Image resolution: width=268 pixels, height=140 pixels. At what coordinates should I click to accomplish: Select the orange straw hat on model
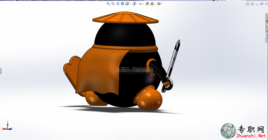click(x=125, y=18)
